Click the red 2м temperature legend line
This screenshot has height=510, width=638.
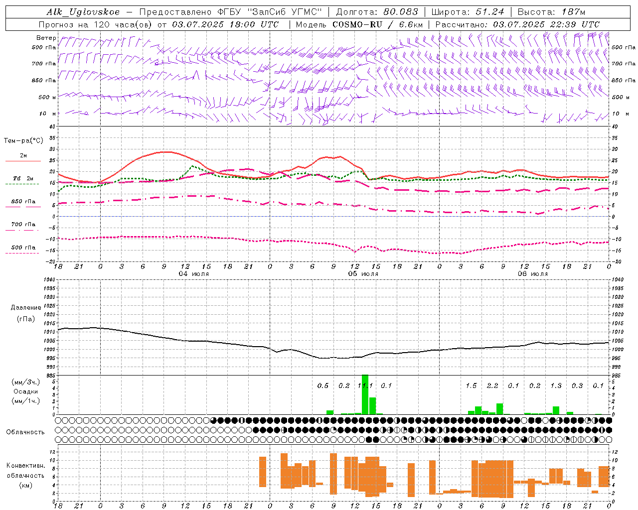point(23,160)
